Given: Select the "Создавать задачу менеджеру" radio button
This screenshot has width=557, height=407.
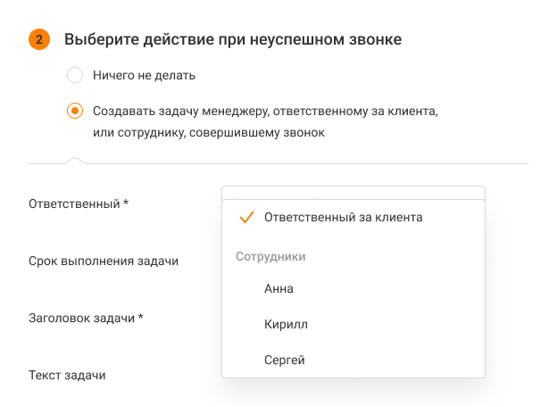Looking at the screenshot, I should pyautogui.click(x=75, y=112).
